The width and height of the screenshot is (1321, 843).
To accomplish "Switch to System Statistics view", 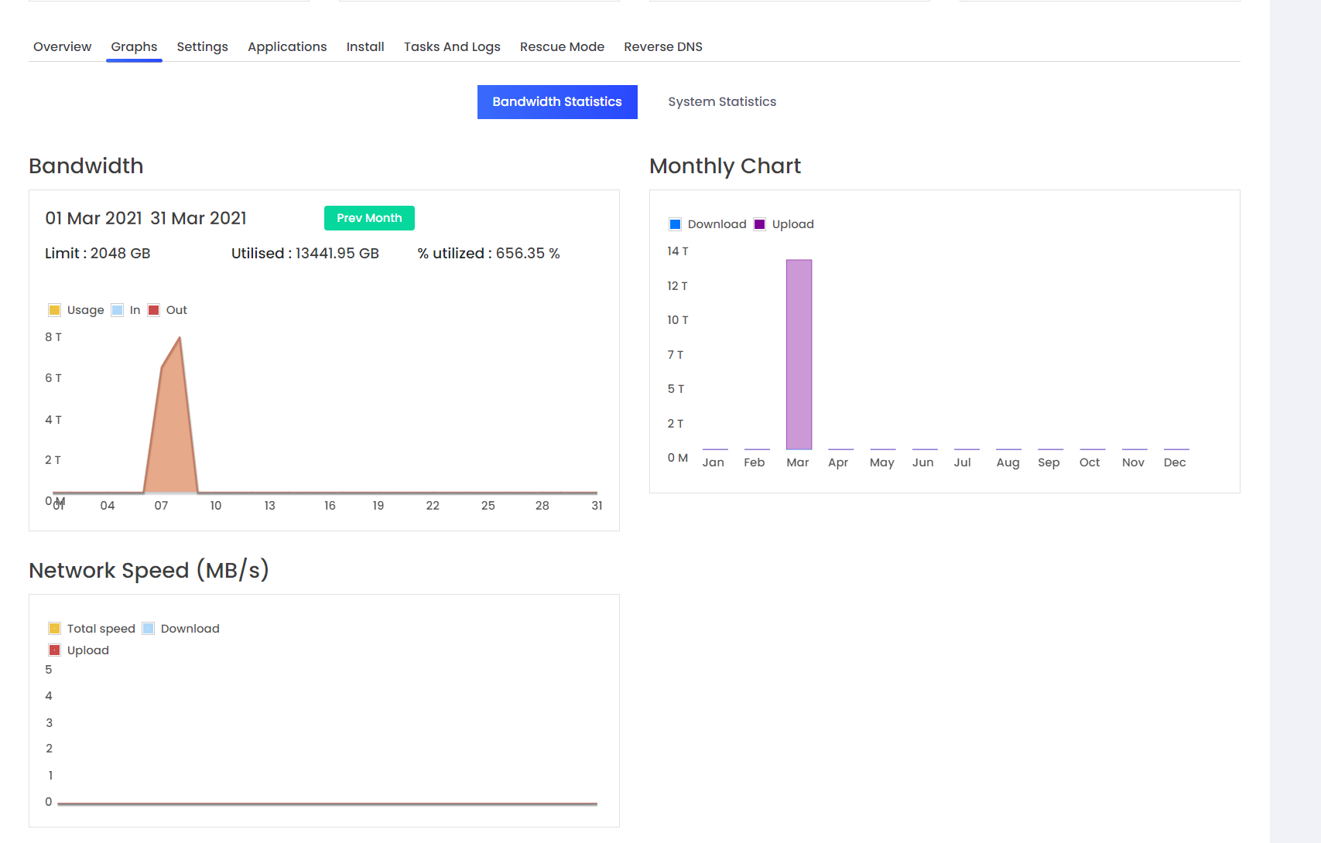I will (x=721, y=102).
